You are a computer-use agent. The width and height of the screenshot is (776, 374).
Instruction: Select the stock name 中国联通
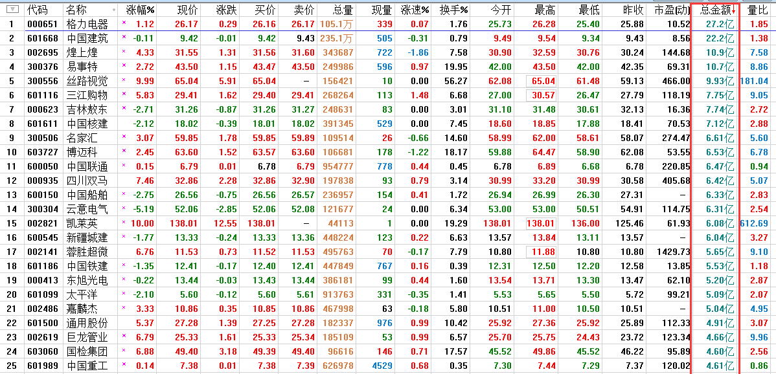coord(87,166)
